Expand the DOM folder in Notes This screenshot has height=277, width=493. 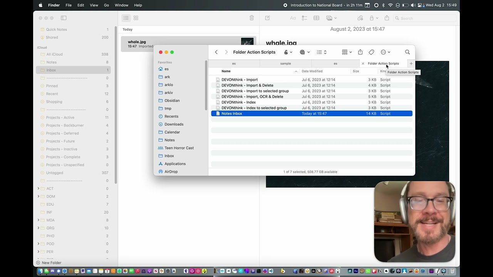[x=38, y=197]
